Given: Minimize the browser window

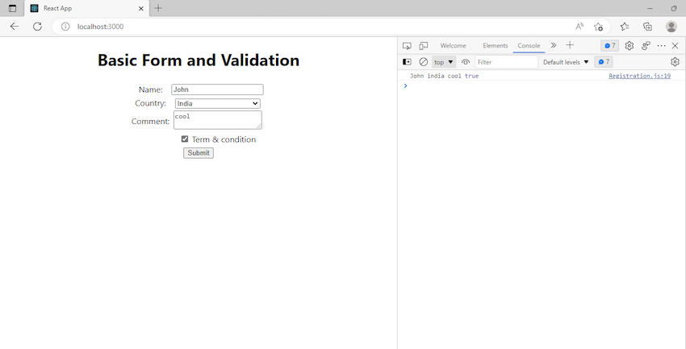Looking at the screenshot, I should 650,8.
